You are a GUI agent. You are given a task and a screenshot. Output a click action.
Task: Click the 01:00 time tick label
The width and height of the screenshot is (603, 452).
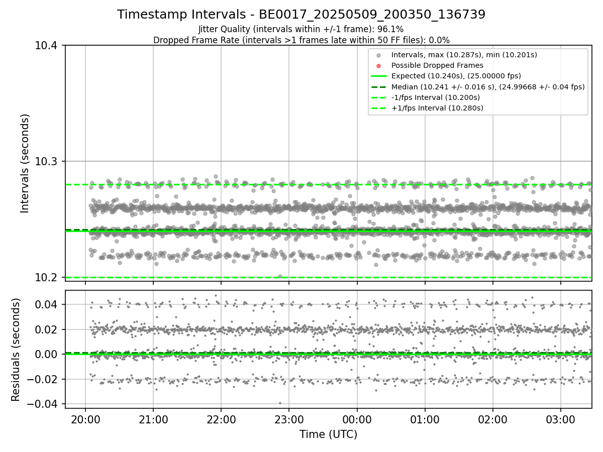425,419
